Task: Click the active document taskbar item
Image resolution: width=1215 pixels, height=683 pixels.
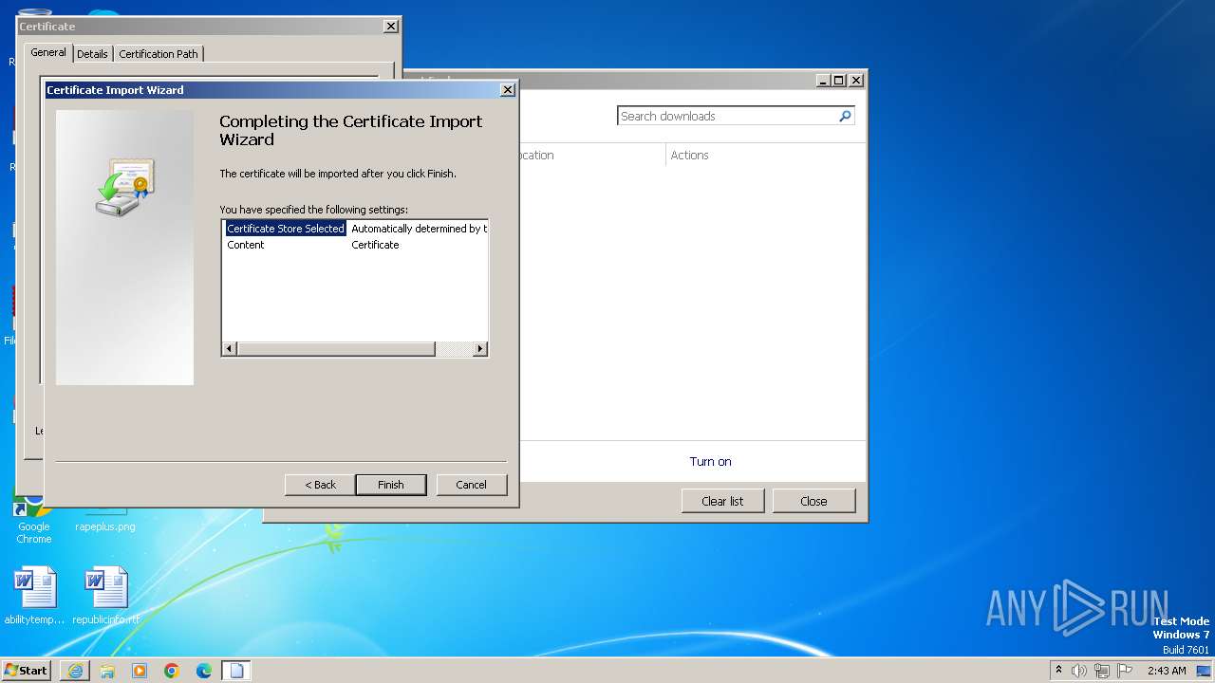Action: pyautogui.click(x=236, y=671)
